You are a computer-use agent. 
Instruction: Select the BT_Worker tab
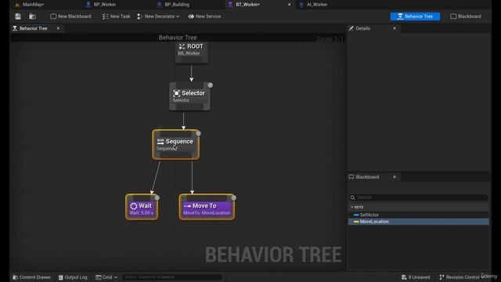pos(247,5)
